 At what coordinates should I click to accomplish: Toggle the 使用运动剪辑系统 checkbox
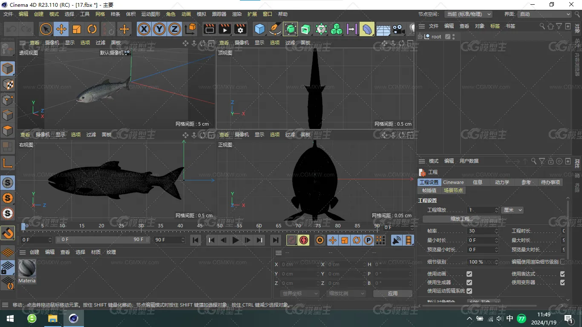(469, 291)
